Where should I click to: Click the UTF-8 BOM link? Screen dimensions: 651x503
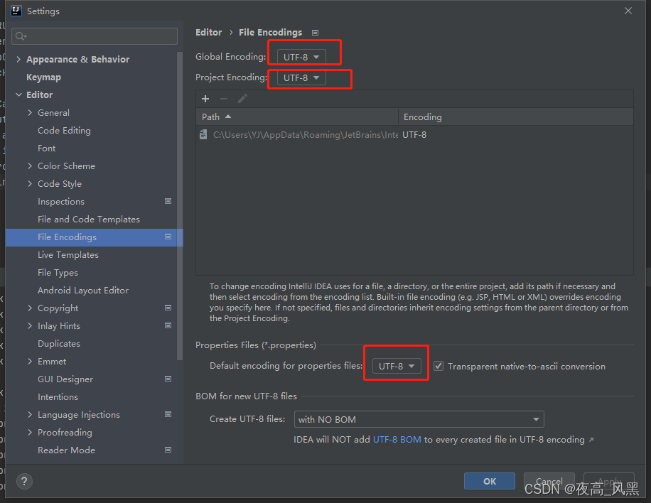pyautogui.click(x=397, y=440)
